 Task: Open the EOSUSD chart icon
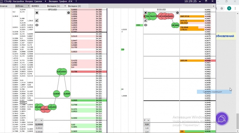145,20
